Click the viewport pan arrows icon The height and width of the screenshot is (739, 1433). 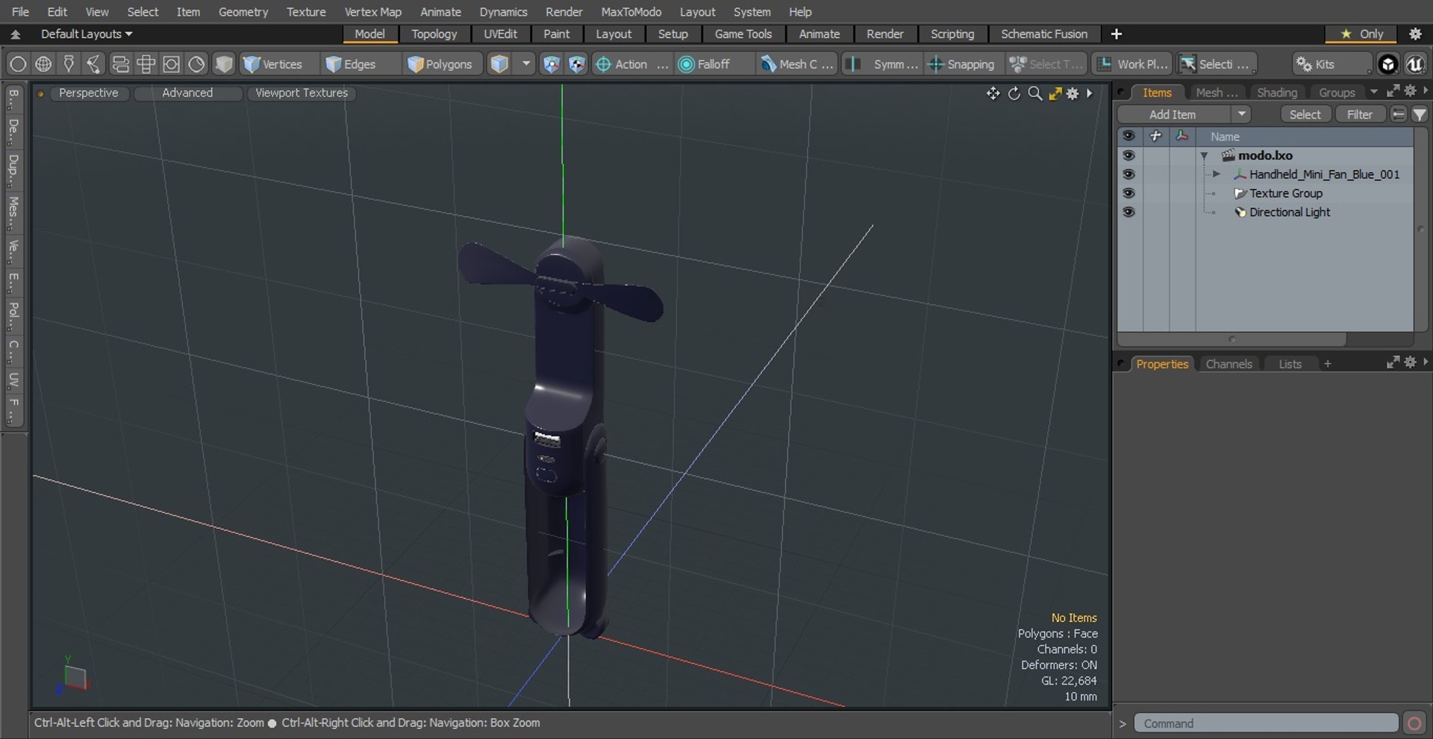993,93
